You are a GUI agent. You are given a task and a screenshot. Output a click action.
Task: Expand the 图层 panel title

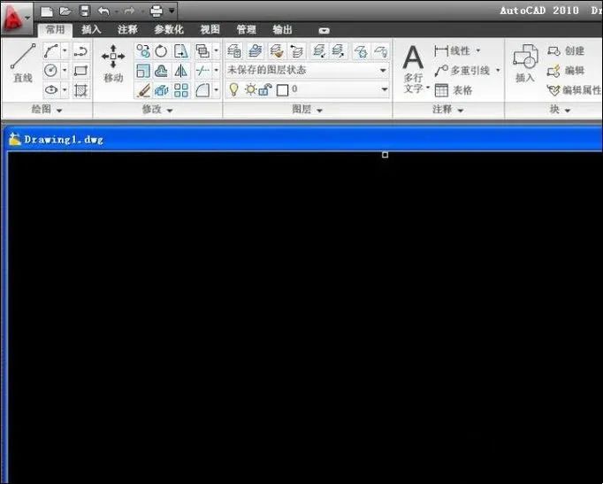308,110
